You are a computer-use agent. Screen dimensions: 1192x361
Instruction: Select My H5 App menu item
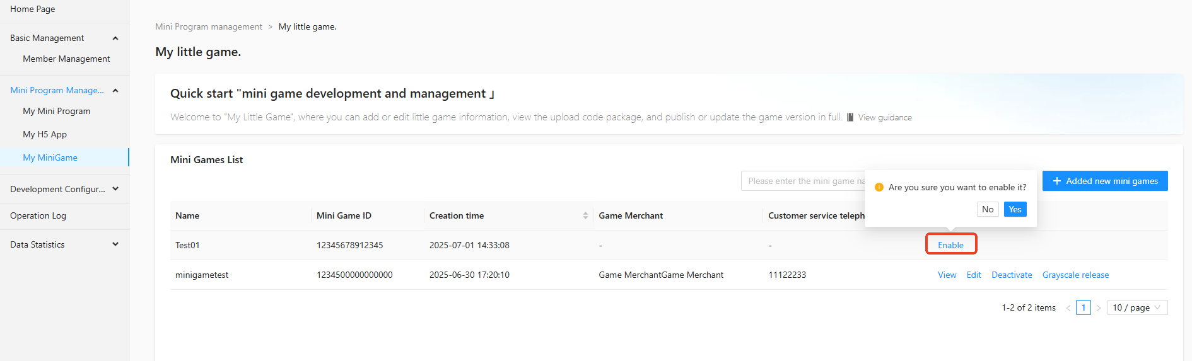(x=45, y=134)
